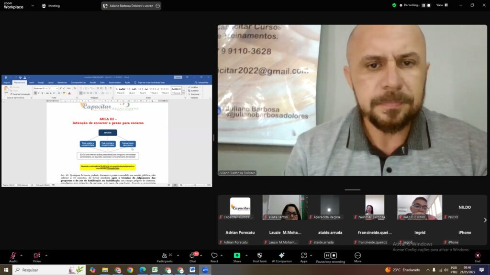
Task: Open Excel from the taskbar
Action: (x=155, y=270)
